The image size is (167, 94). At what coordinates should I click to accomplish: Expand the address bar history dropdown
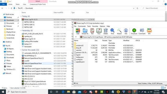click(x=134, y=8)
